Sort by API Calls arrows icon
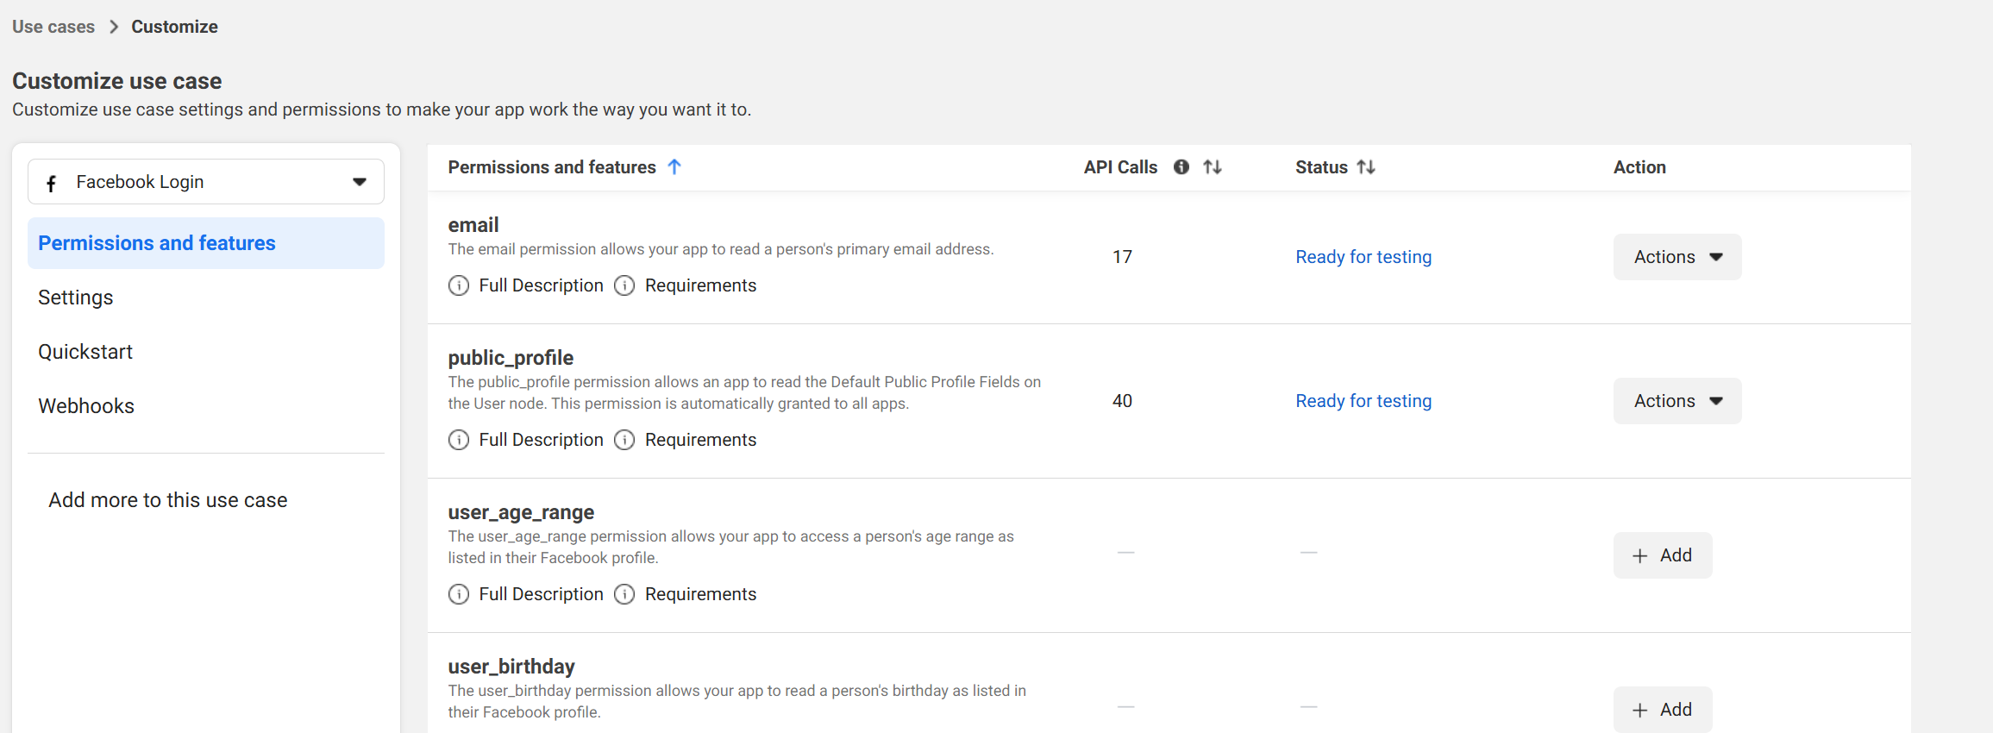1993x733 pixels. pyautogui.click(x=1213, y=167)
